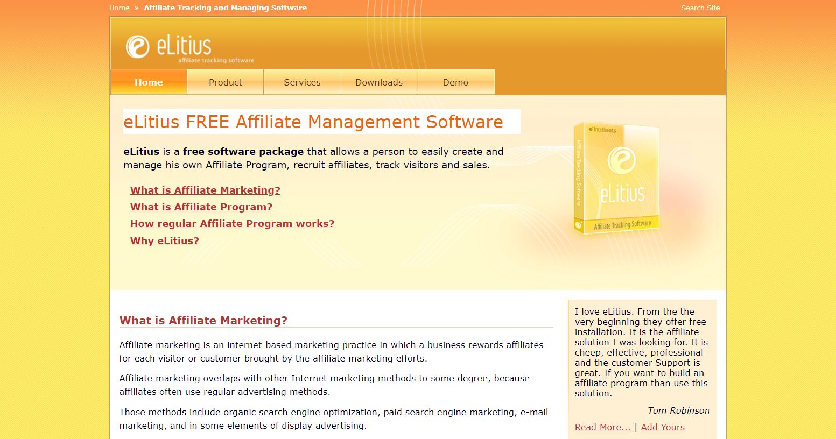Viewport: 836px width, 439px height.
Task: Open the 'Why eLitius?' link
Action: click(x=165, y=240)
